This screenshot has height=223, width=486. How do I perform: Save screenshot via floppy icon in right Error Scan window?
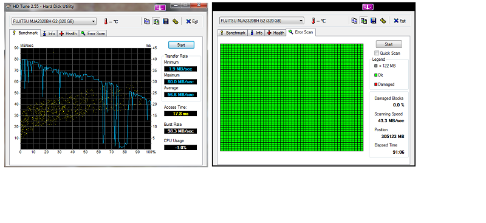click(374, 21)
